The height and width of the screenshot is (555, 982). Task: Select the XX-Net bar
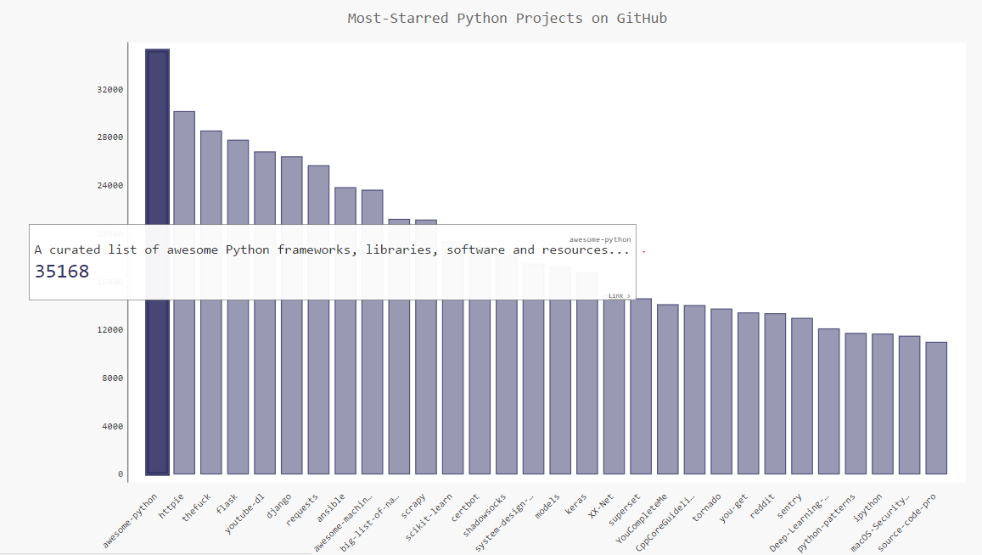pos(614,386)
